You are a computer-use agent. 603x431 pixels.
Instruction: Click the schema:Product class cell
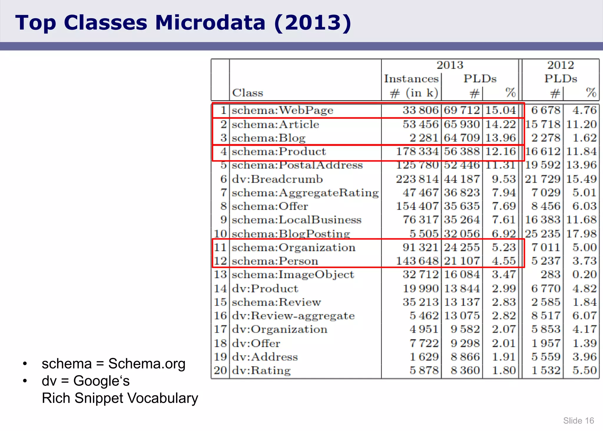[x=279, y=151]
